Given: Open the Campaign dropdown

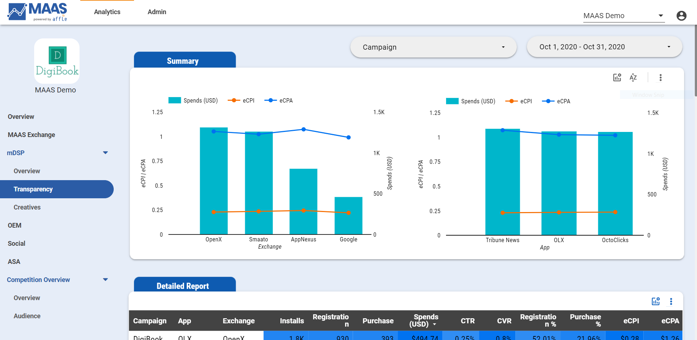Looking at the screenshot, I should [433, 47].
